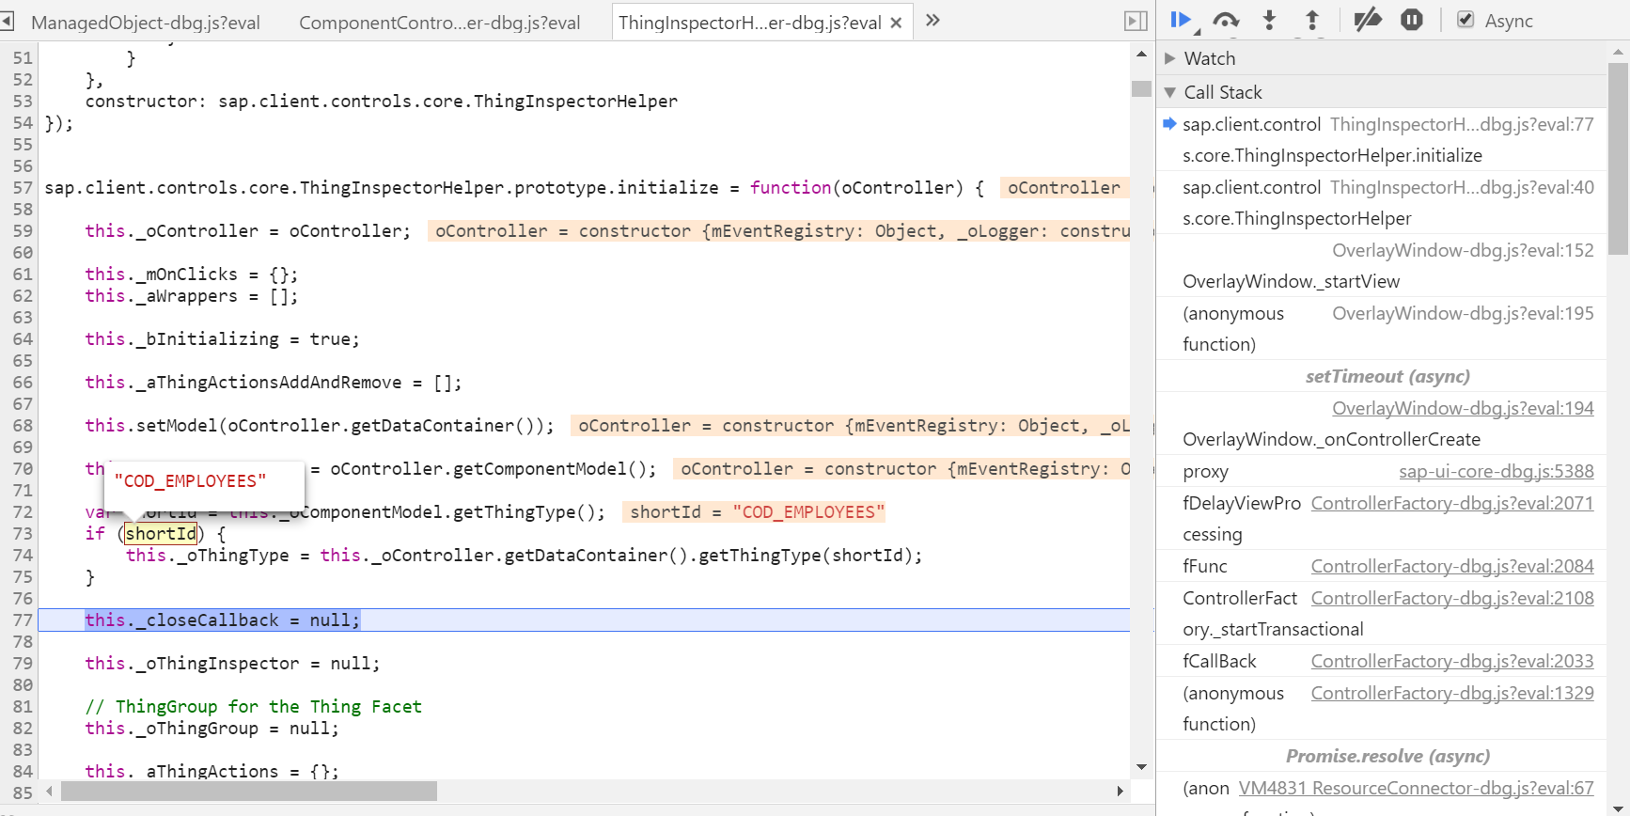Select the fFunc stack frame
The height and width of the screenshot is (816, 1630).
1382,566
